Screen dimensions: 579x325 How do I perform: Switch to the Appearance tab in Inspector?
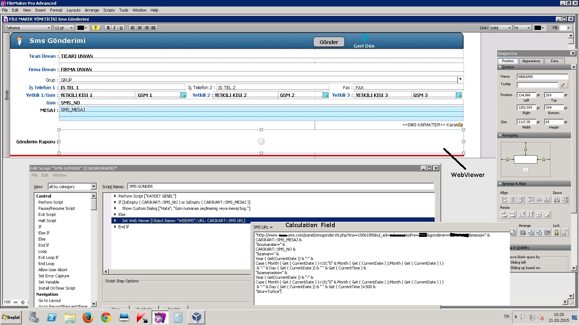click(x=531, y=61)
